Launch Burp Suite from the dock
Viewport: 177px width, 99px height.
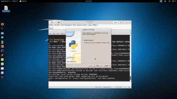[2, 46]
